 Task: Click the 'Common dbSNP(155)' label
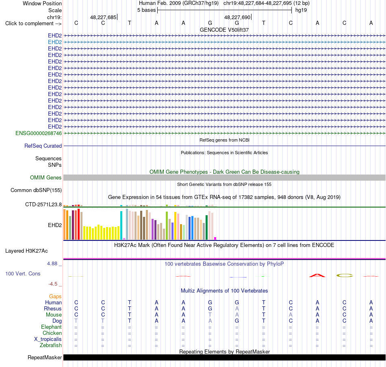36,190
